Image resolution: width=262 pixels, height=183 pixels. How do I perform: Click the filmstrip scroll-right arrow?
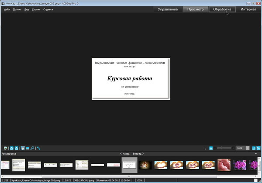point(256,176)
